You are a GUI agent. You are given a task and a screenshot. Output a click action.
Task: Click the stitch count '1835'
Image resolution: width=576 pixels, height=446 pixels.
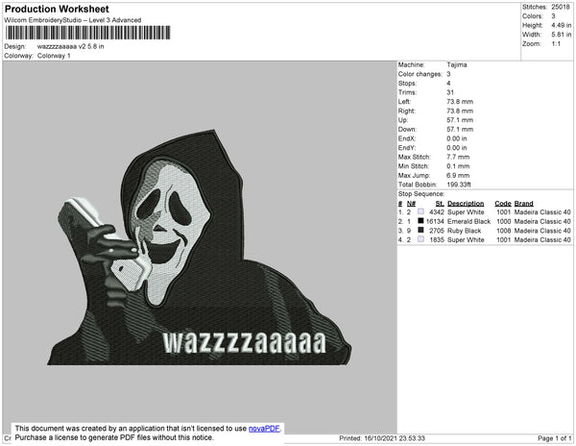(437, 239)
